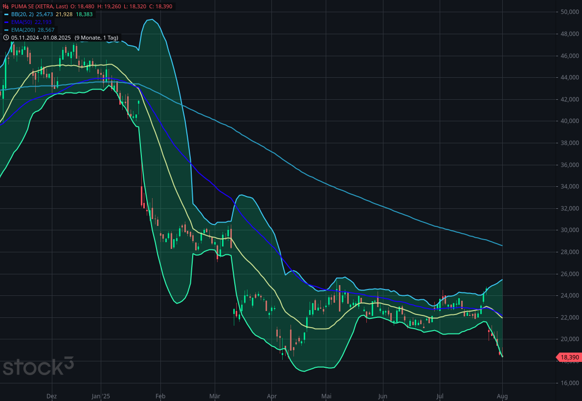Click the Jan '25 label on time axis
This screenshot has width=582, height=401.
coord(101,396)
